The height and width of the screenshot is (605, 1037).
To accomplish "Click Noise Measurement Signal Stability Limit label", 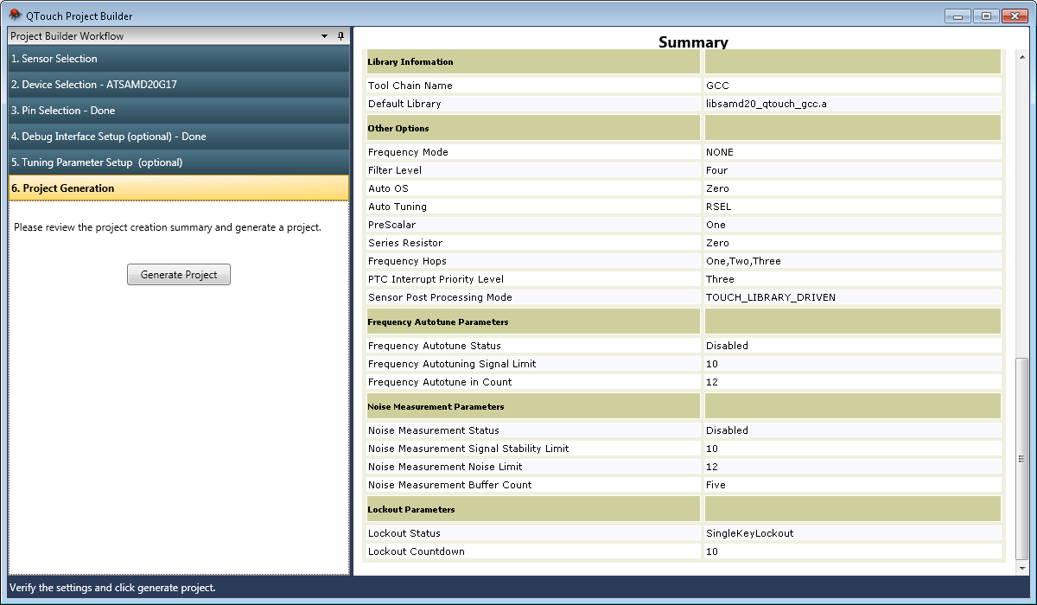I will 468,449.
